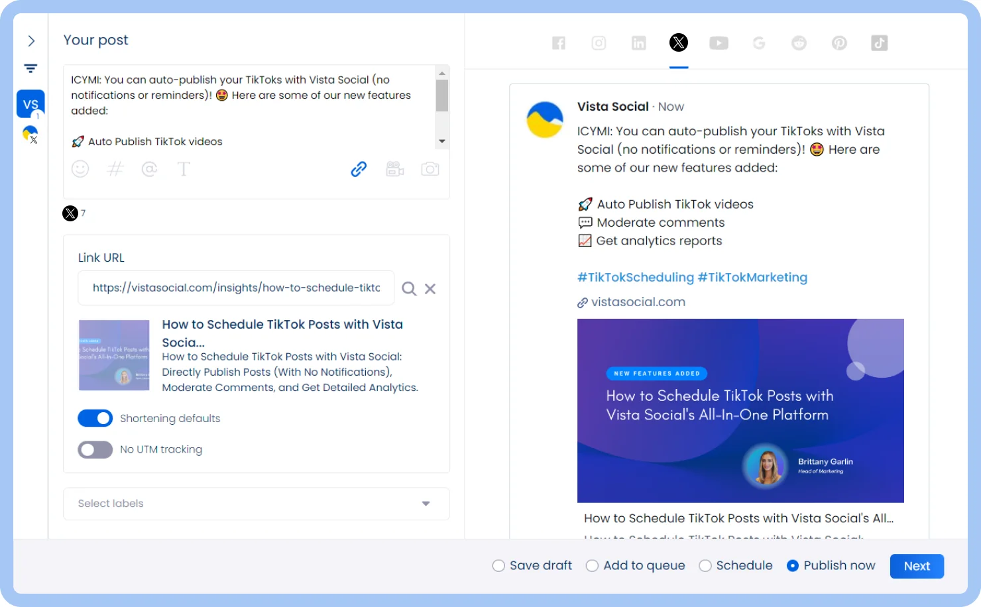Toggle the No UTM tracking switch

click(x=95, y=449)
